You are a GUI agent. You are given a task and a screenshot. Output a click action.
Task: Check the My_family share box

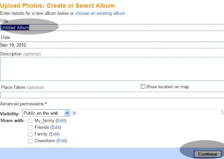click(30, 121)
